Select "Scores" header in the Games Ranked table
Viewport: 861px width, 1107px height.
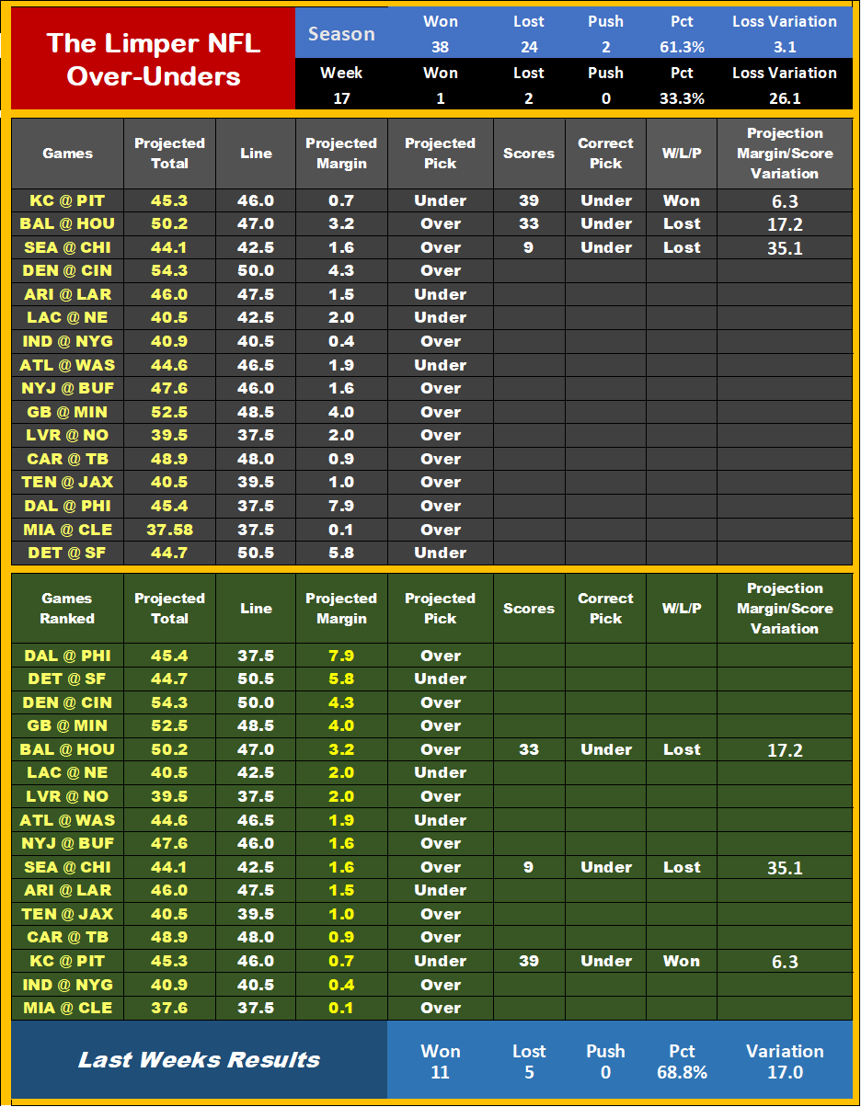529,609
